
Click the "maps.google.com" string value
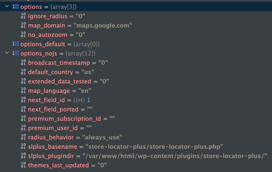click(103, 25)
